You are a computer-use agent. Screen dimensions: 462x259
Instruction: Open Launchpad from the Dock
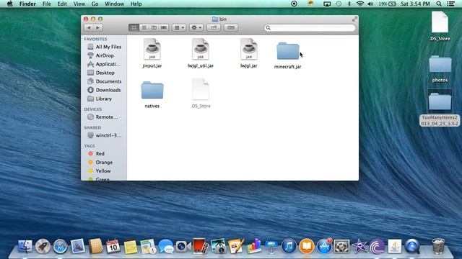click(43, 246)
